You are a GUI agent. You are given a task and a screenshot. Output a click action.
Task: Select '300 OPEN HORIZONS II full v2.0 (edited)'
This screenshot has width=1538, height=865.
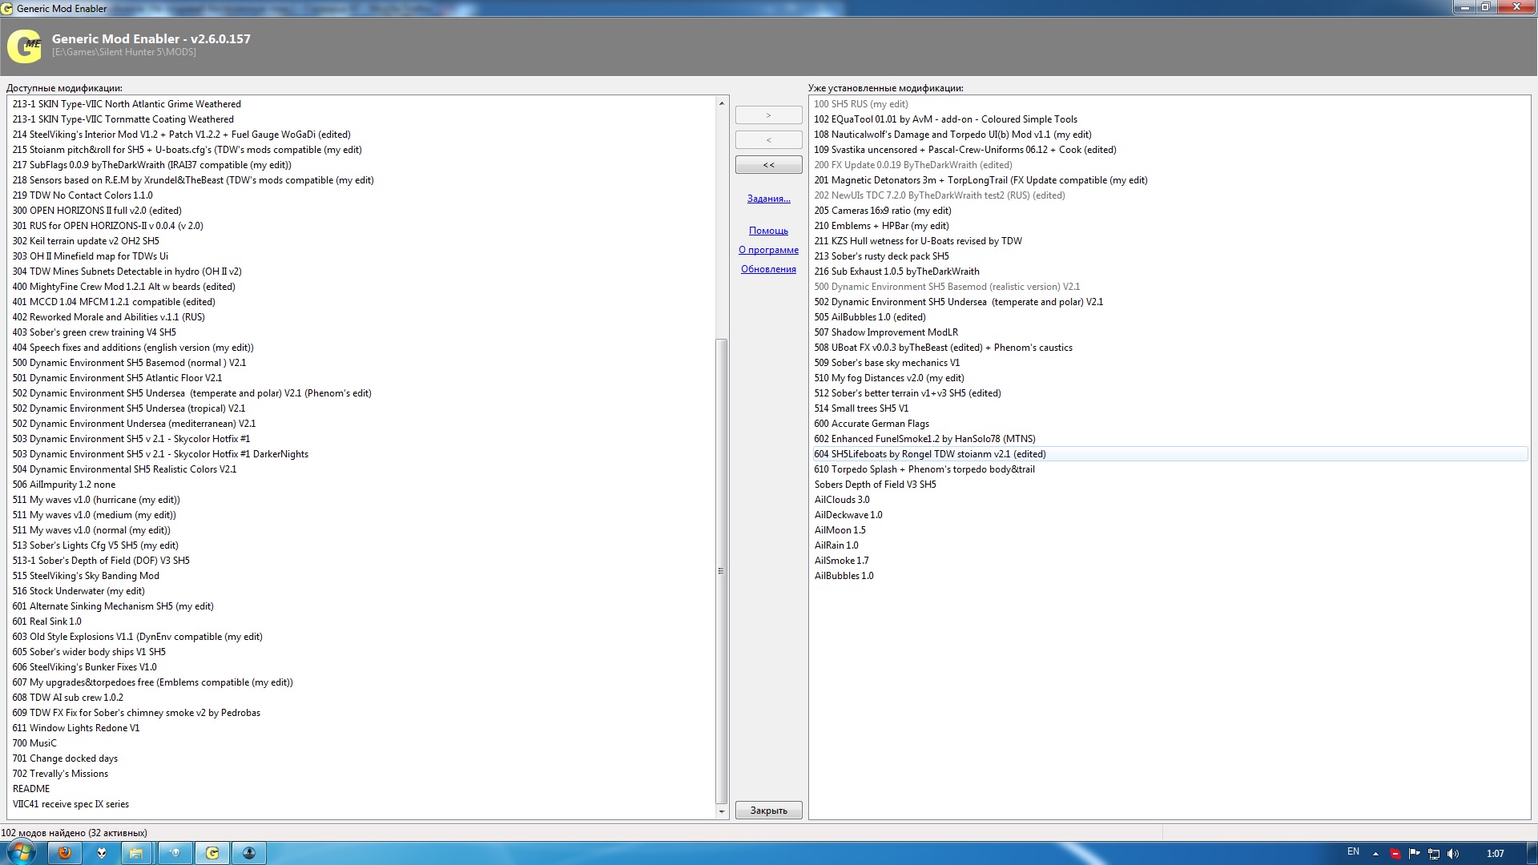[97, 211]
